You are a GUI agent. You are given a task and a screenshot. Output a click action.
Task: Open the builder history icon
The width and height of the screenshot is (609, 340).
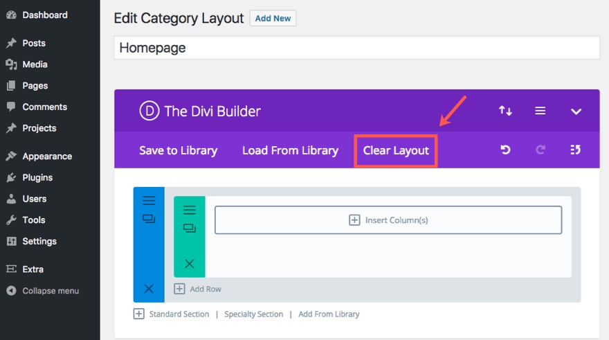(x=576, y=150)
